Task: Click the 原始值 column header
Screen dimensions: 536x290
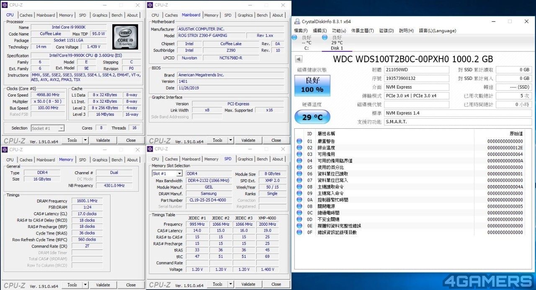Action: coord(516,134)
